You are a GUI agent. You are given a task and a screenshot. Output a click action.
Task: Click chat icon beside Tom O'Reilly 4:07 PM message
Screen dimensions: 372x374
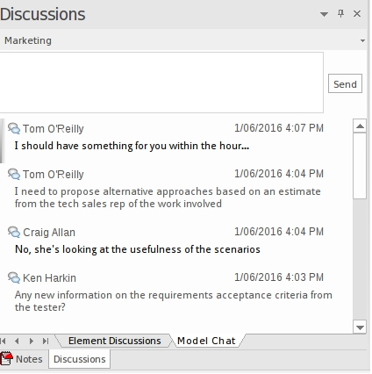(x=14, y=128)
